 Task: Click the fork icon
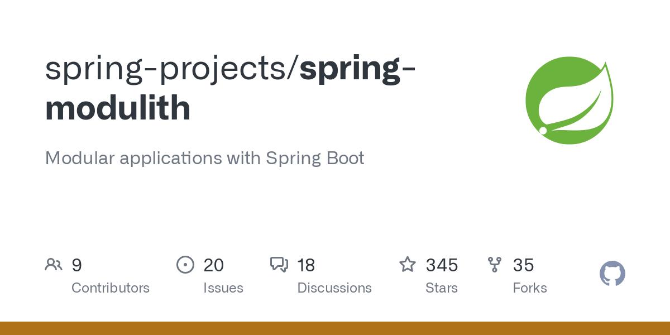coord(494,265)
